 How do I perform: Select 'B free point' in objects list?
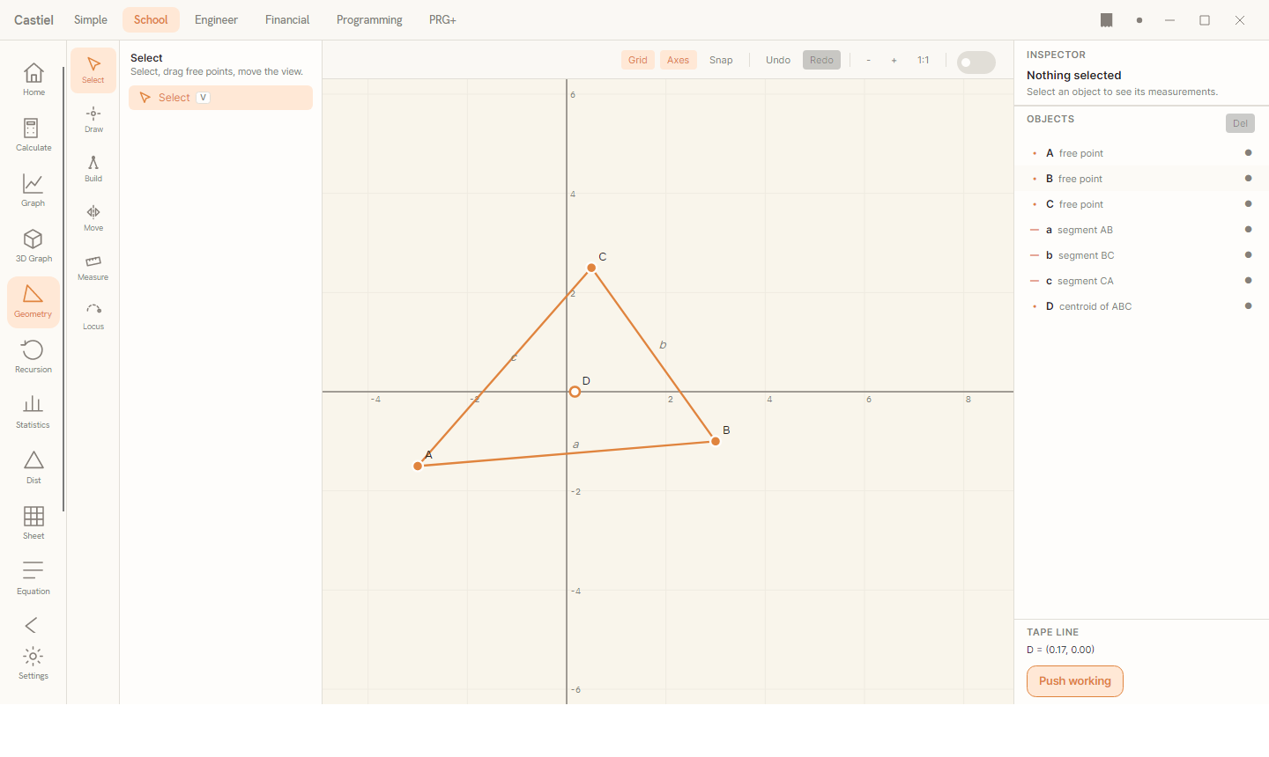(1141, 179)
